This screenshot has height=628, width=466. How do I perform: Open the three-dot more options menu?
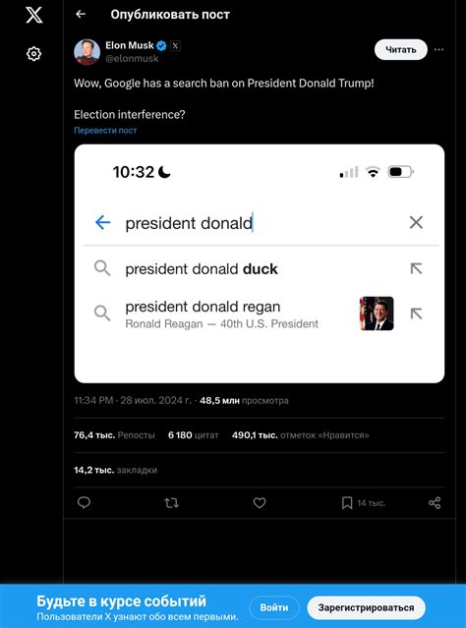click(438, 50)
